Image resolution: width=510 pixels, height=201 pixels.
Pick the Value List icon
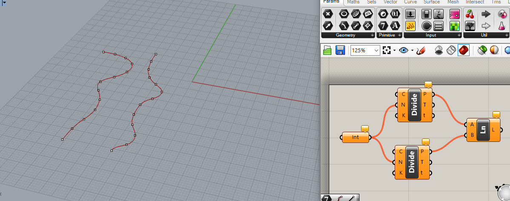439,25
